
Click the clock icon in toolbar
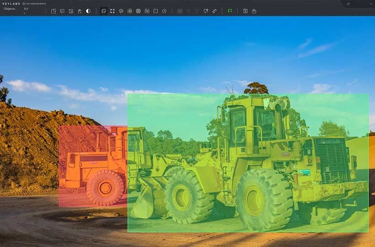[x=164, y=11]
